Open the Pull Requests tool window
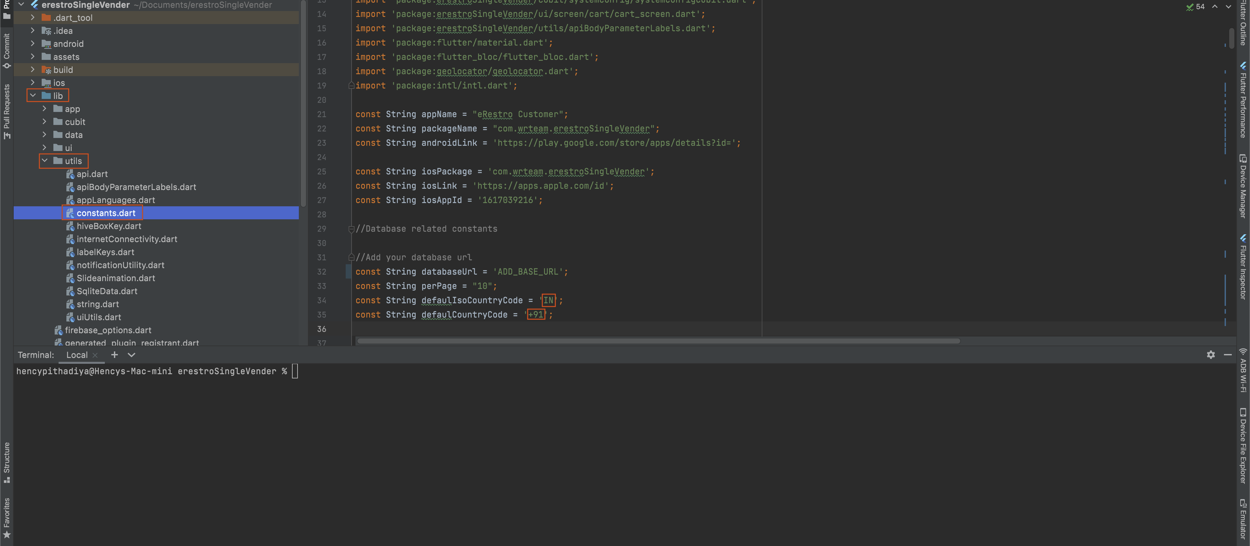Image resolution: width=1250 pixels, height=546 pixels. tap(6, 112)
